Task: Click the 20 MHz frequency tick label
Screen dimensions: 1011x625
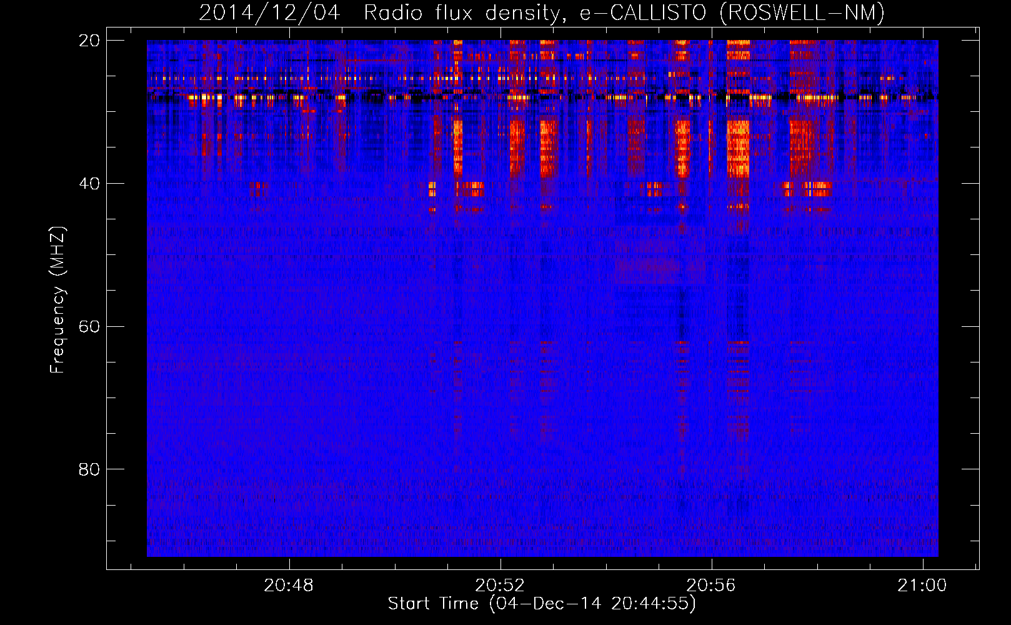Action: pyautogui.click(x=89, y=41)
